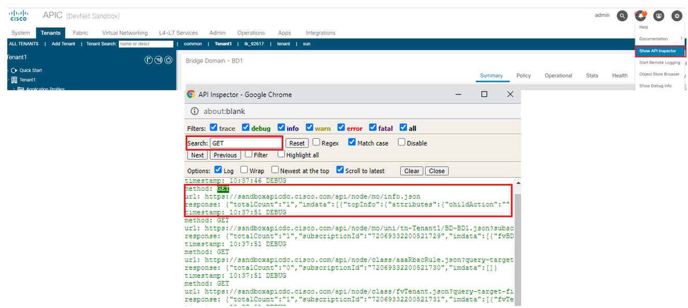Switch to the Policy tab
The image size is (688, 308).
(x=524, y=75)
